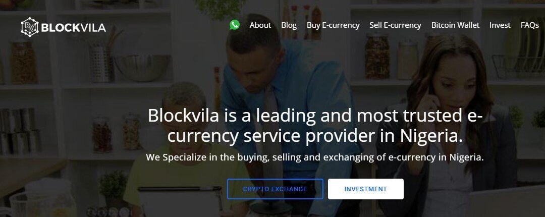This screenshot has height=217, width=545.
Task: Choose Invest from the top navigation
Action: (500, 25)
